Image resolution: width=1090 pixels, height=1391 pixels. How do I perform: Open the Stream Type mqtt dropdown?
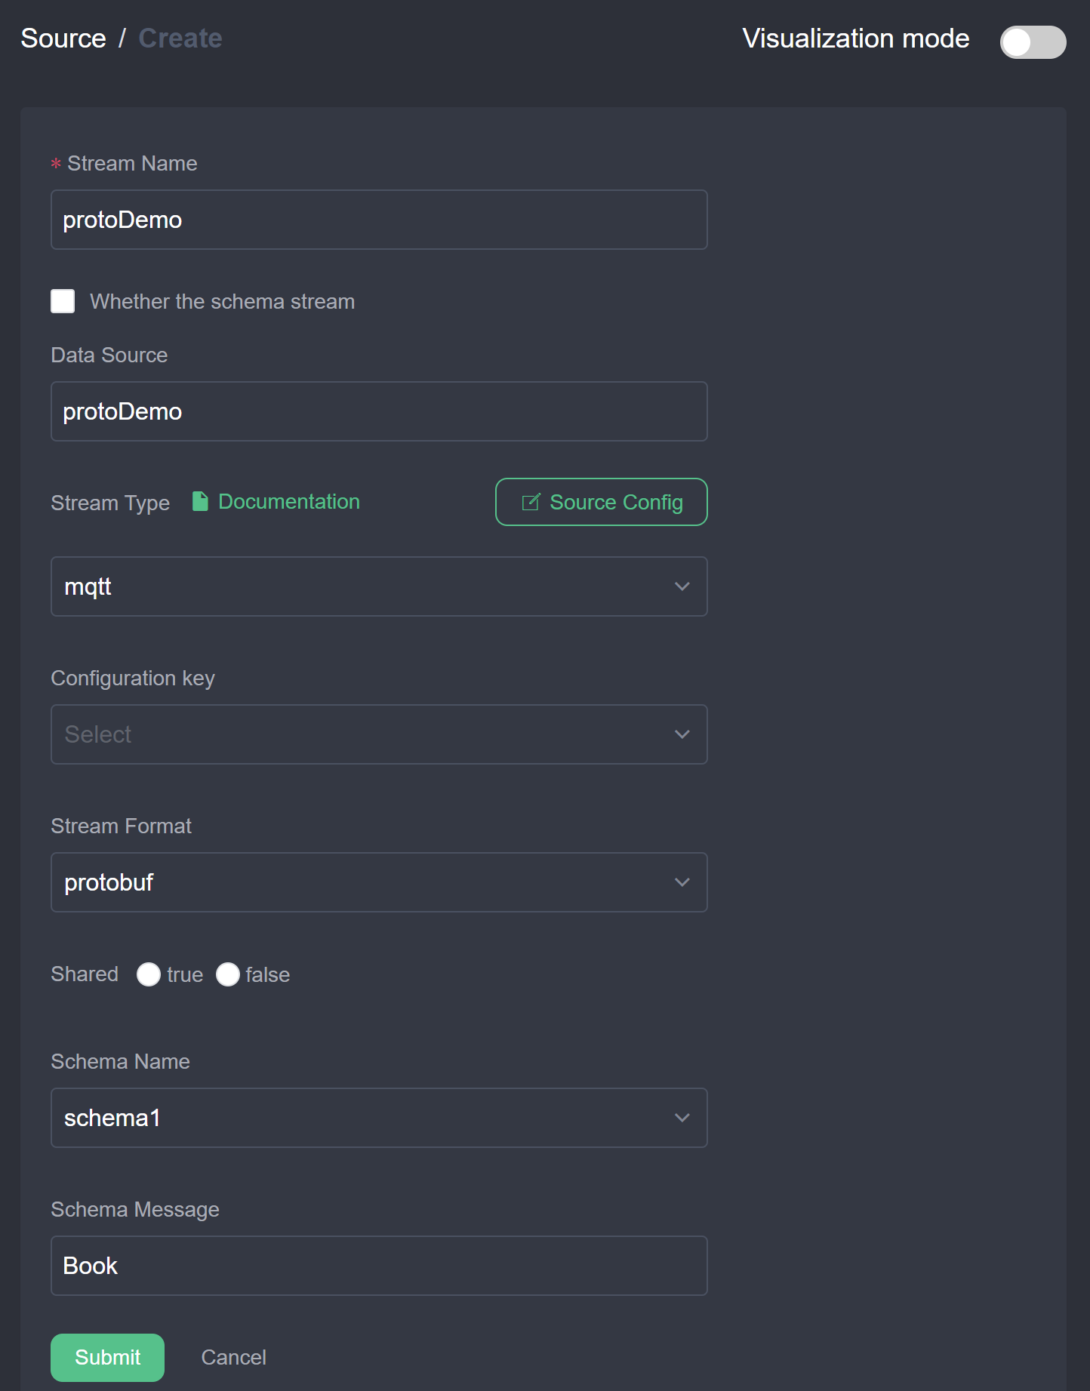379,586
